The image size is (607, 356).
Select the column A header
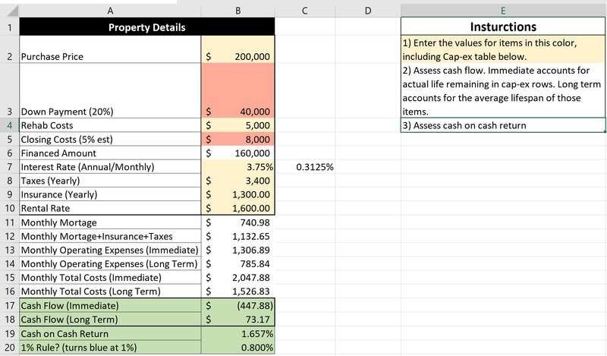coord(109,10)
